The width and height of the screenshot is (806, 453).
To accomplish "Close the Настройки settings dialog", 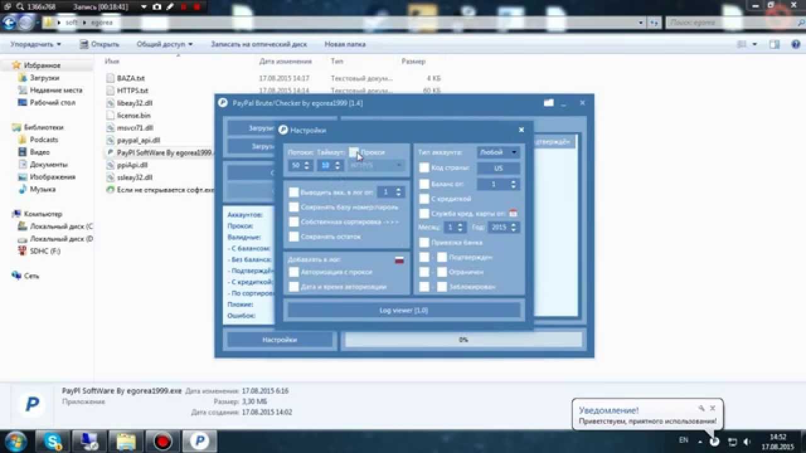I will pos(521,130).
